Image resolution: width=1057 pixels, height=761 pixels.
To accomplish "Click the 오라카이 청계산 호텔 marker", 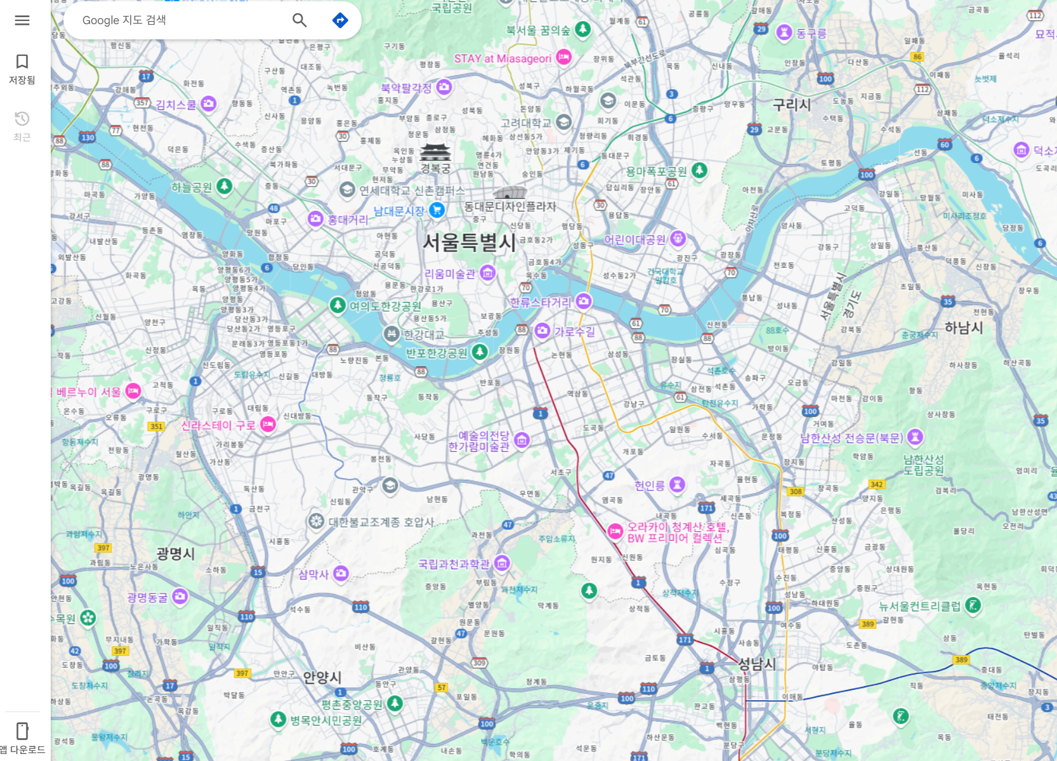I will coord(615,532).
